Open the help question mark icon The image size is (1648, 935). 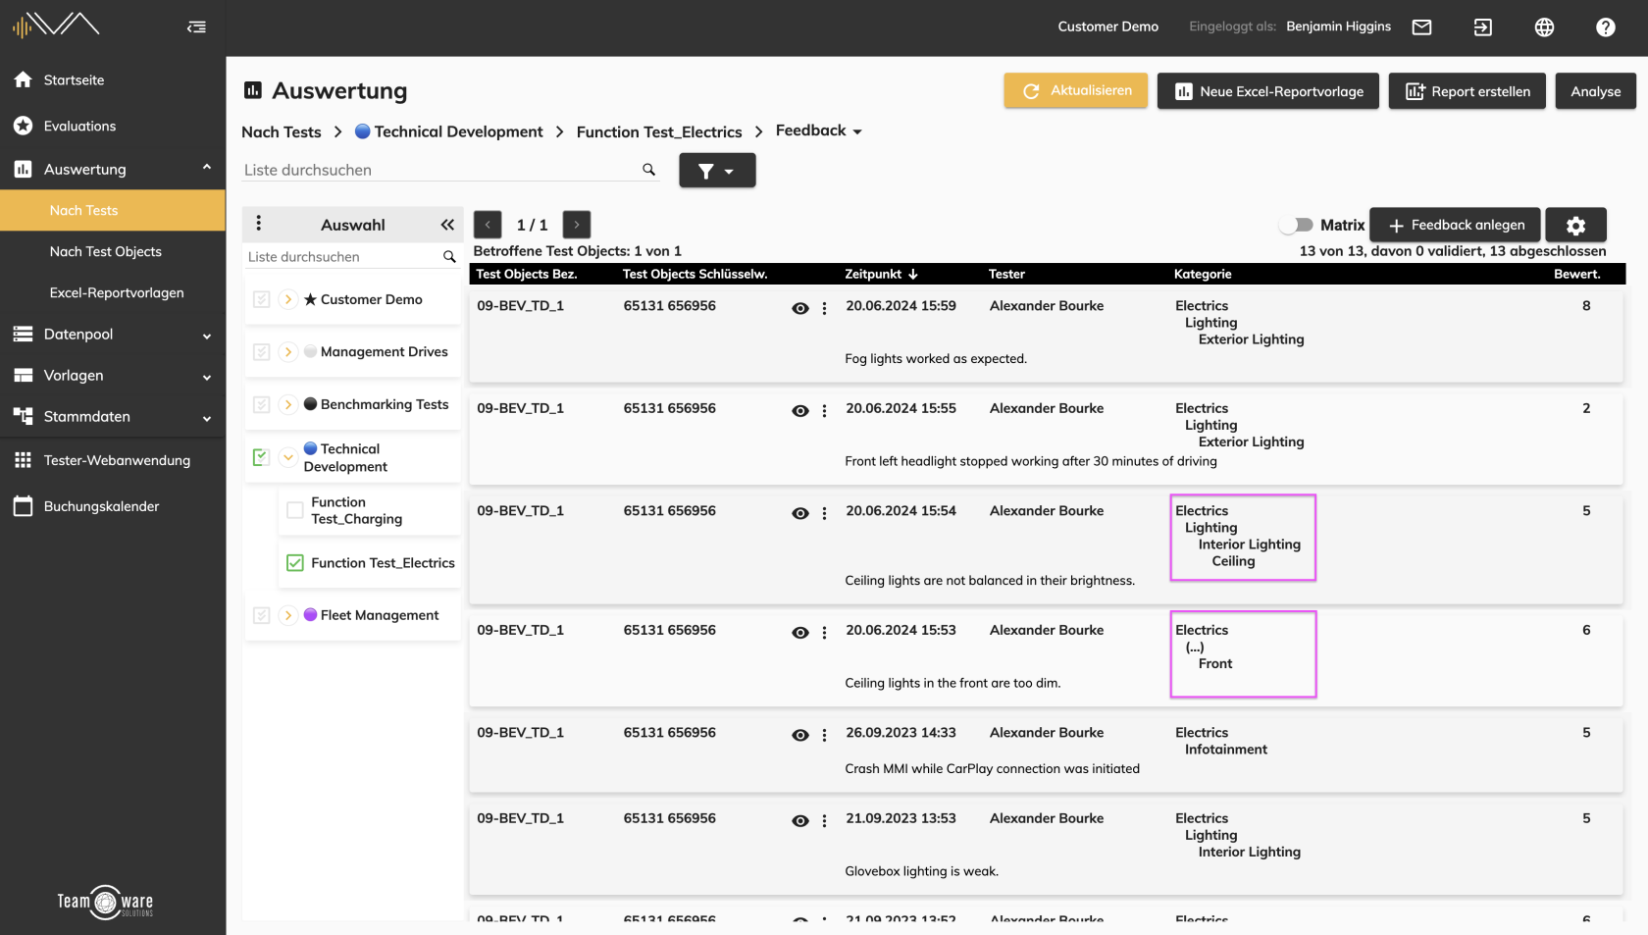coord(1605,27)
